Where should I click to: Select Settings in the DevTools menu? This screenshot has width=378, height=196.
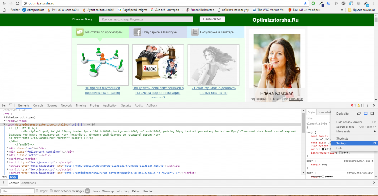click(x=341, y=143)
